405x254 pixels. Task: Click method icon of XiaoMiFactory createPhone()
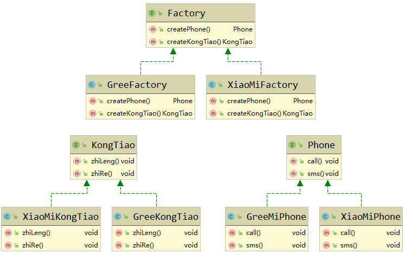(213, 101)
